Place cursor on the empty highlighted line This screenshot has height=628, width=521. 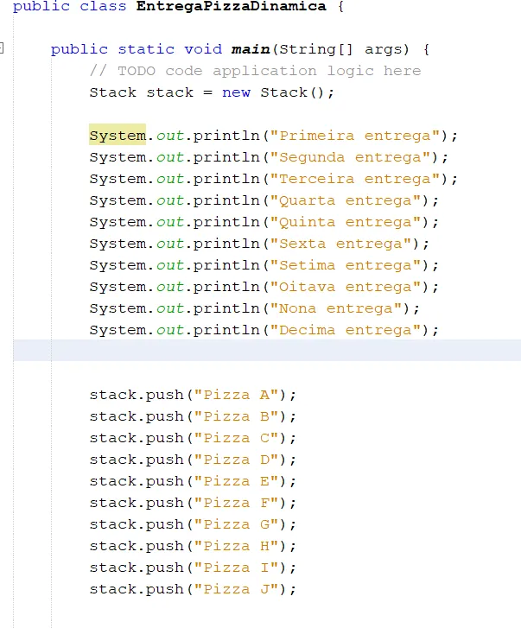pos(267,350)
